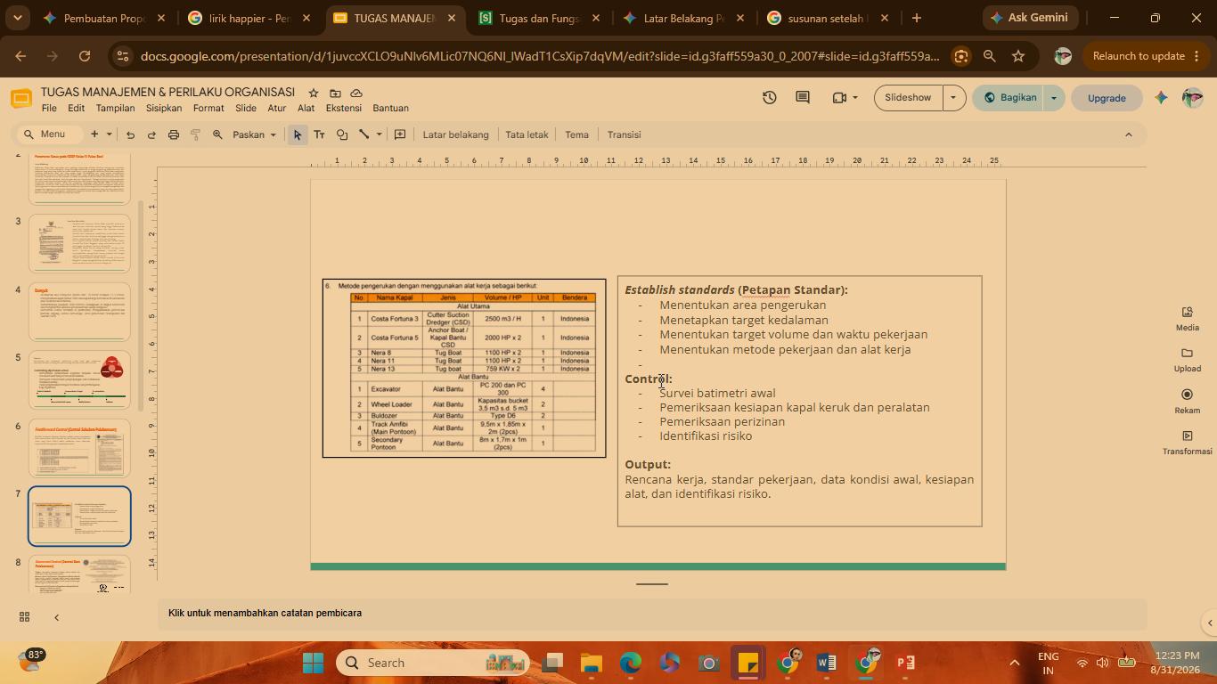The height and width of the screenshot is (684, 1217).
Task: Open the Slideshow dropdown arrow
Action: [953, 97]
